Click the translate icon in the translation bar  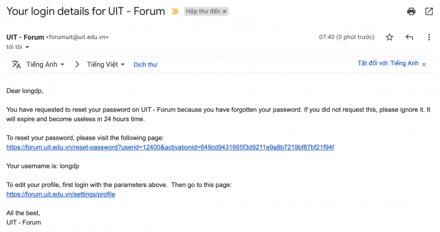(16, 64)
